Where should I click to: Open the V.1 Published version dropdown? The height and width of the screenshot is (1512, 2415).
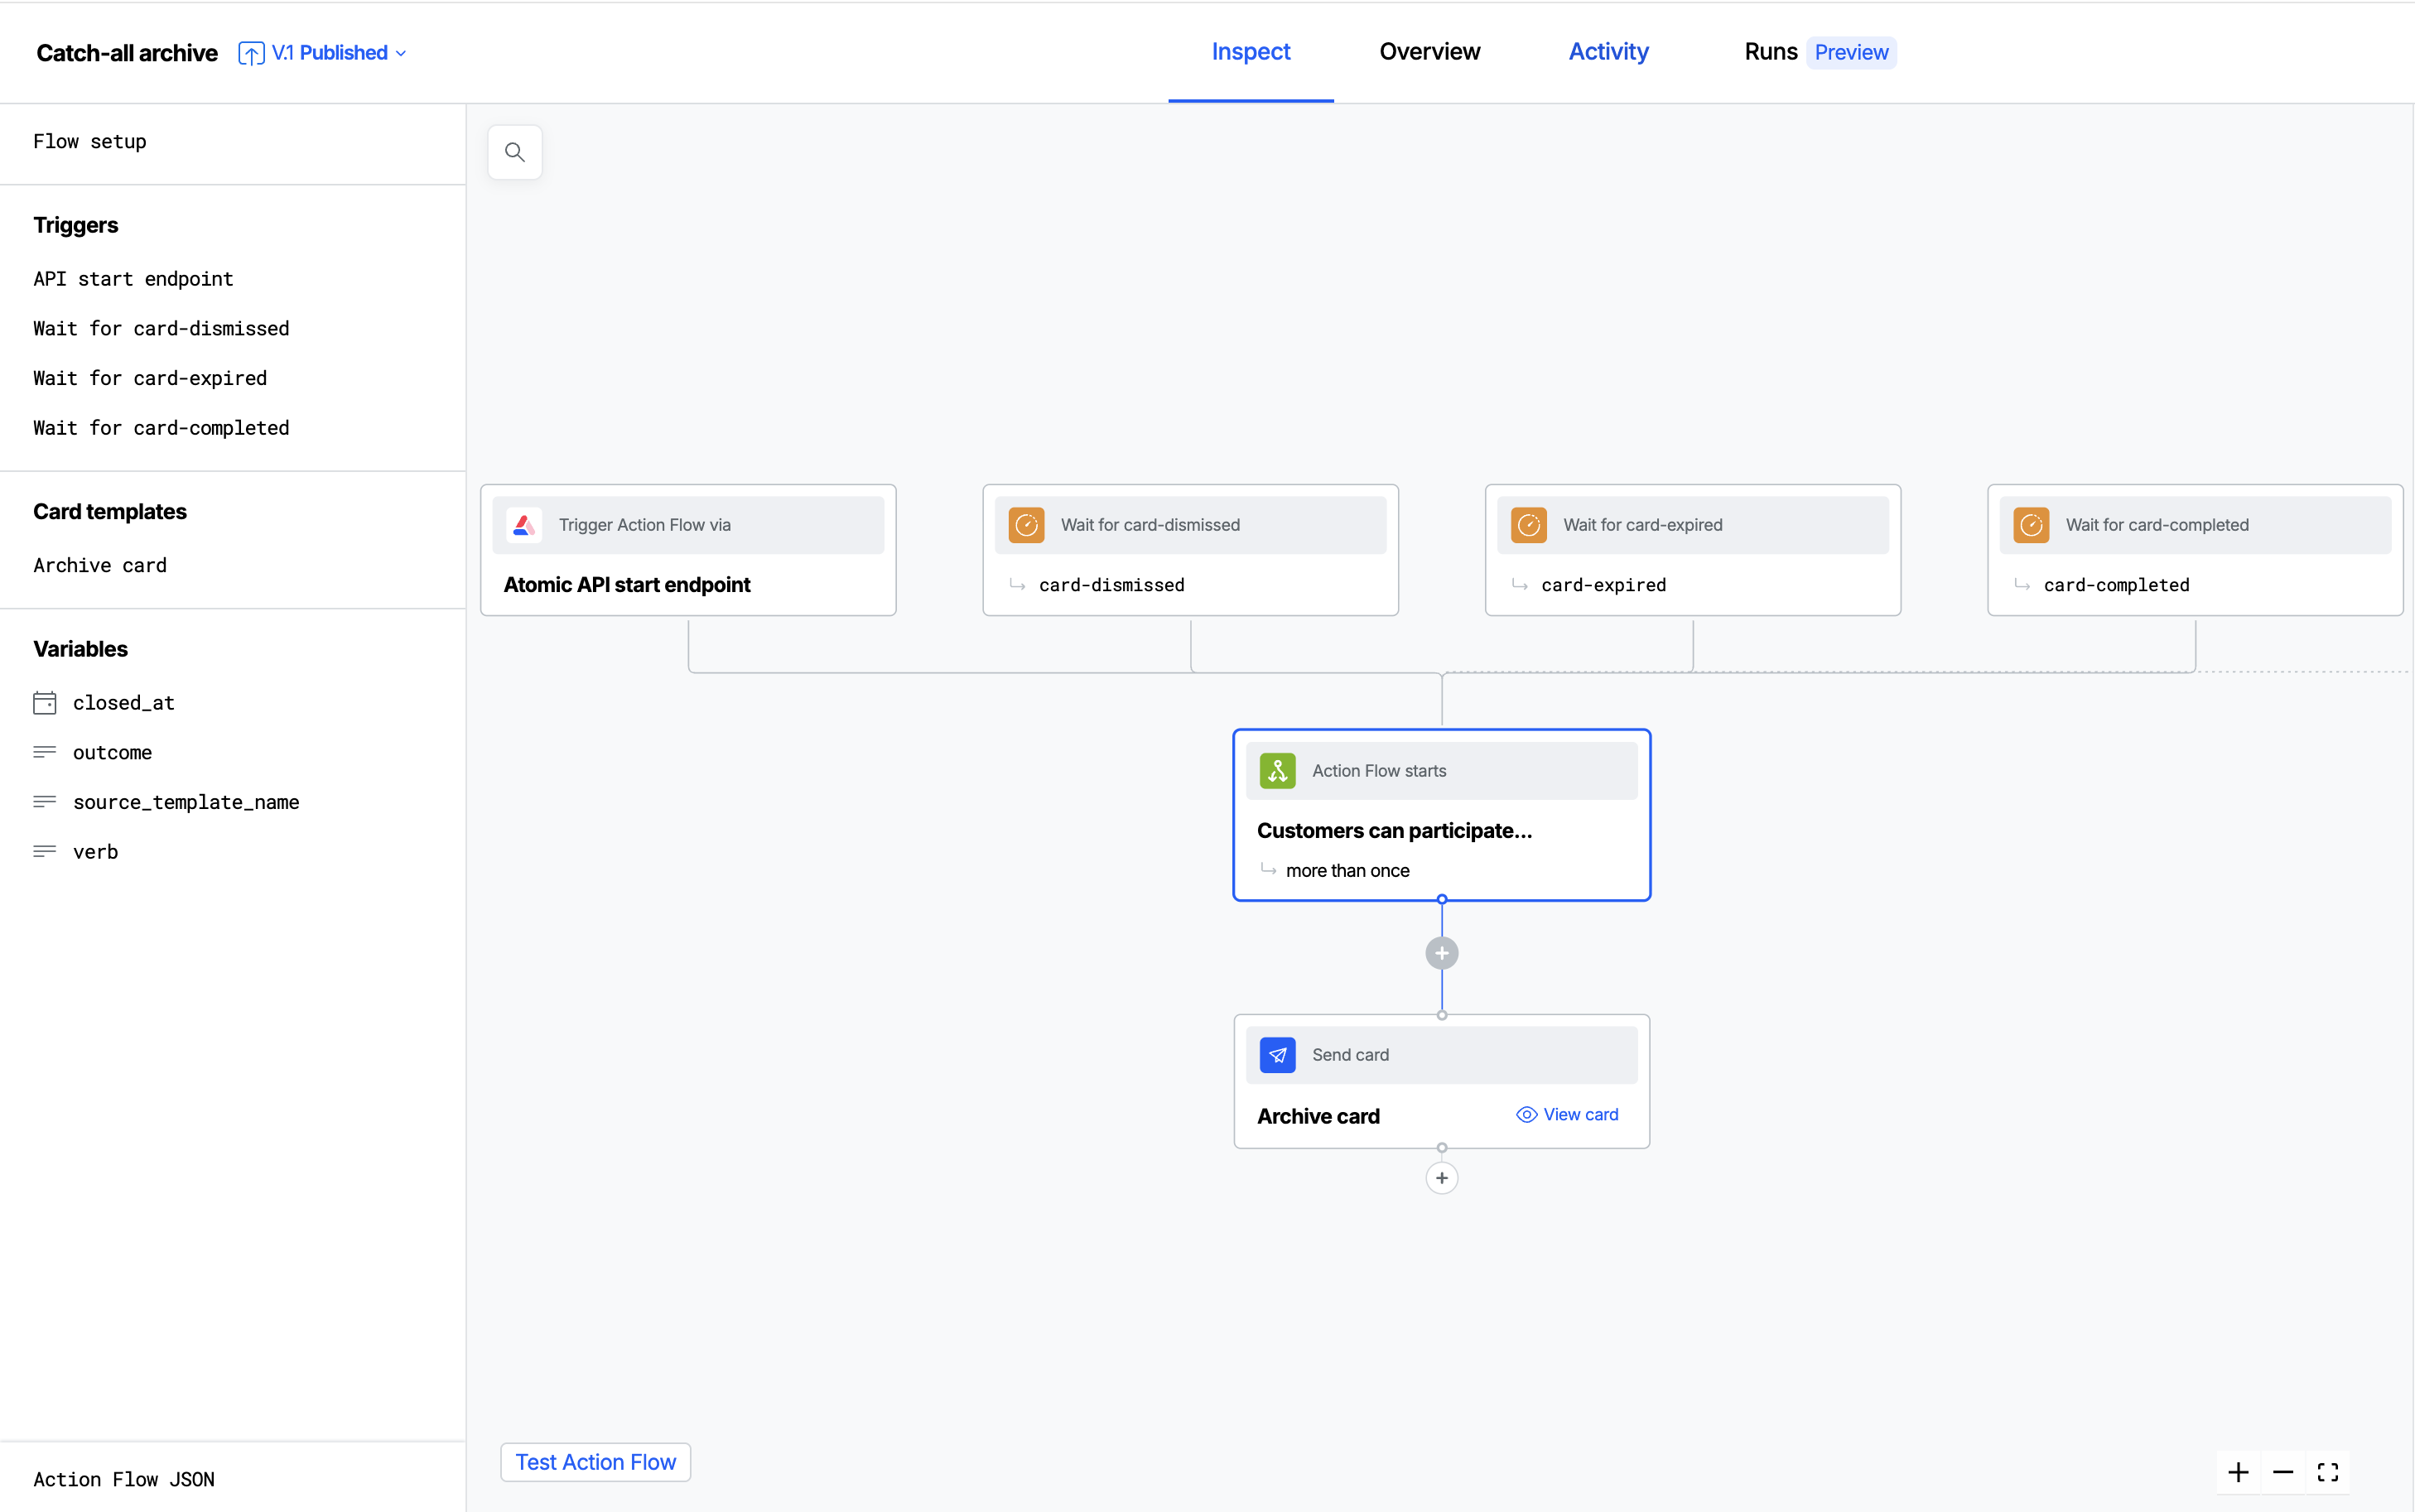click(338, 53)
